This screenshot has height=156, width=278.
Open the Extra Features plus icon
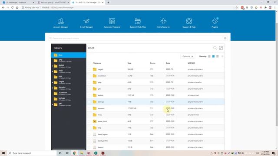[x=163, y=21]
